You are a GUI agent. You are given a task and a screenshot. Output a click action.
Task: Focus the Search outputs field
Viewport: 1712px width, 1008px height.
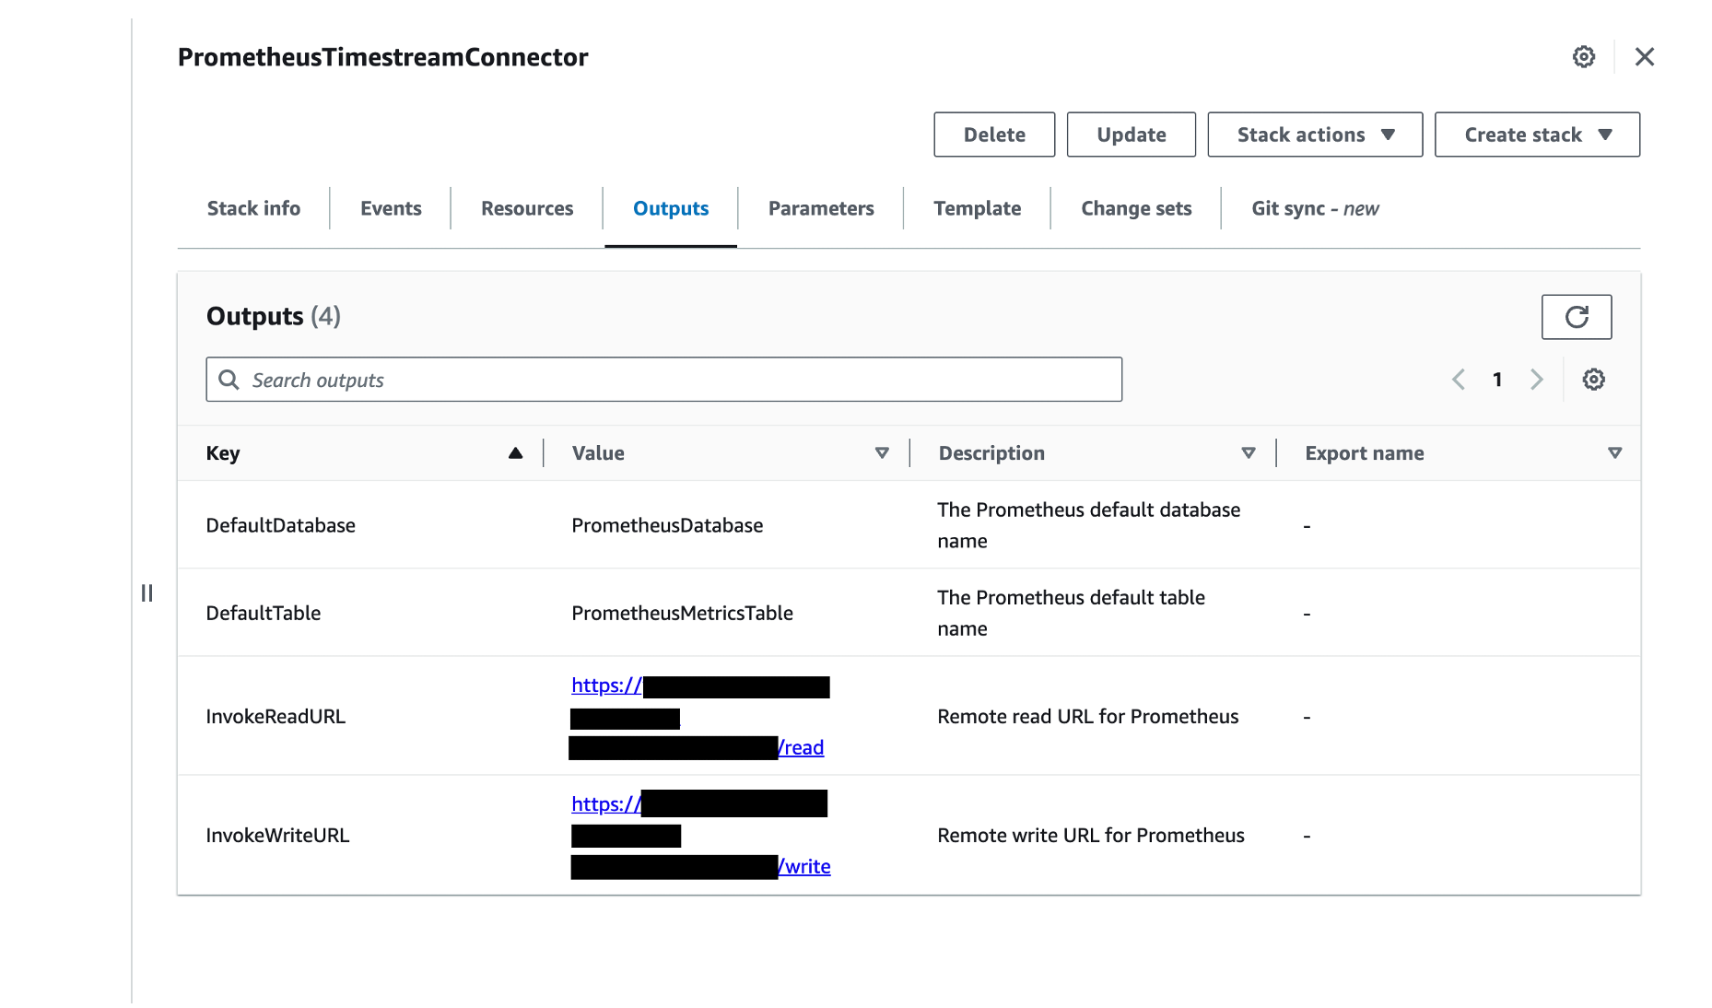pyautogui.click(x=663, y=380)
